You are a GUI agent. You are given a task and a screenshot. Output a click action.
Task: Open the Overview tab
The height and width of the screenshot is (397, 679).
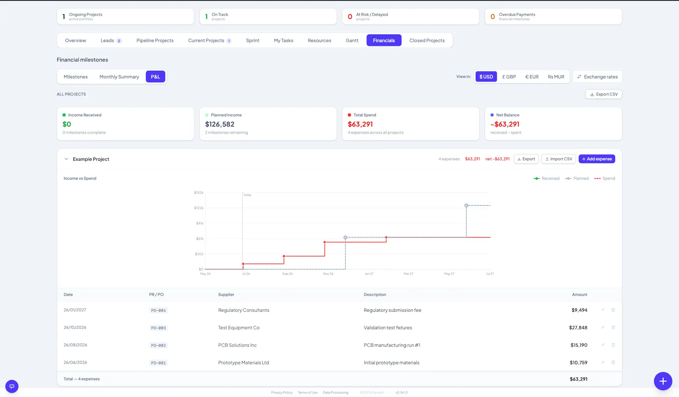click(76, 41)
